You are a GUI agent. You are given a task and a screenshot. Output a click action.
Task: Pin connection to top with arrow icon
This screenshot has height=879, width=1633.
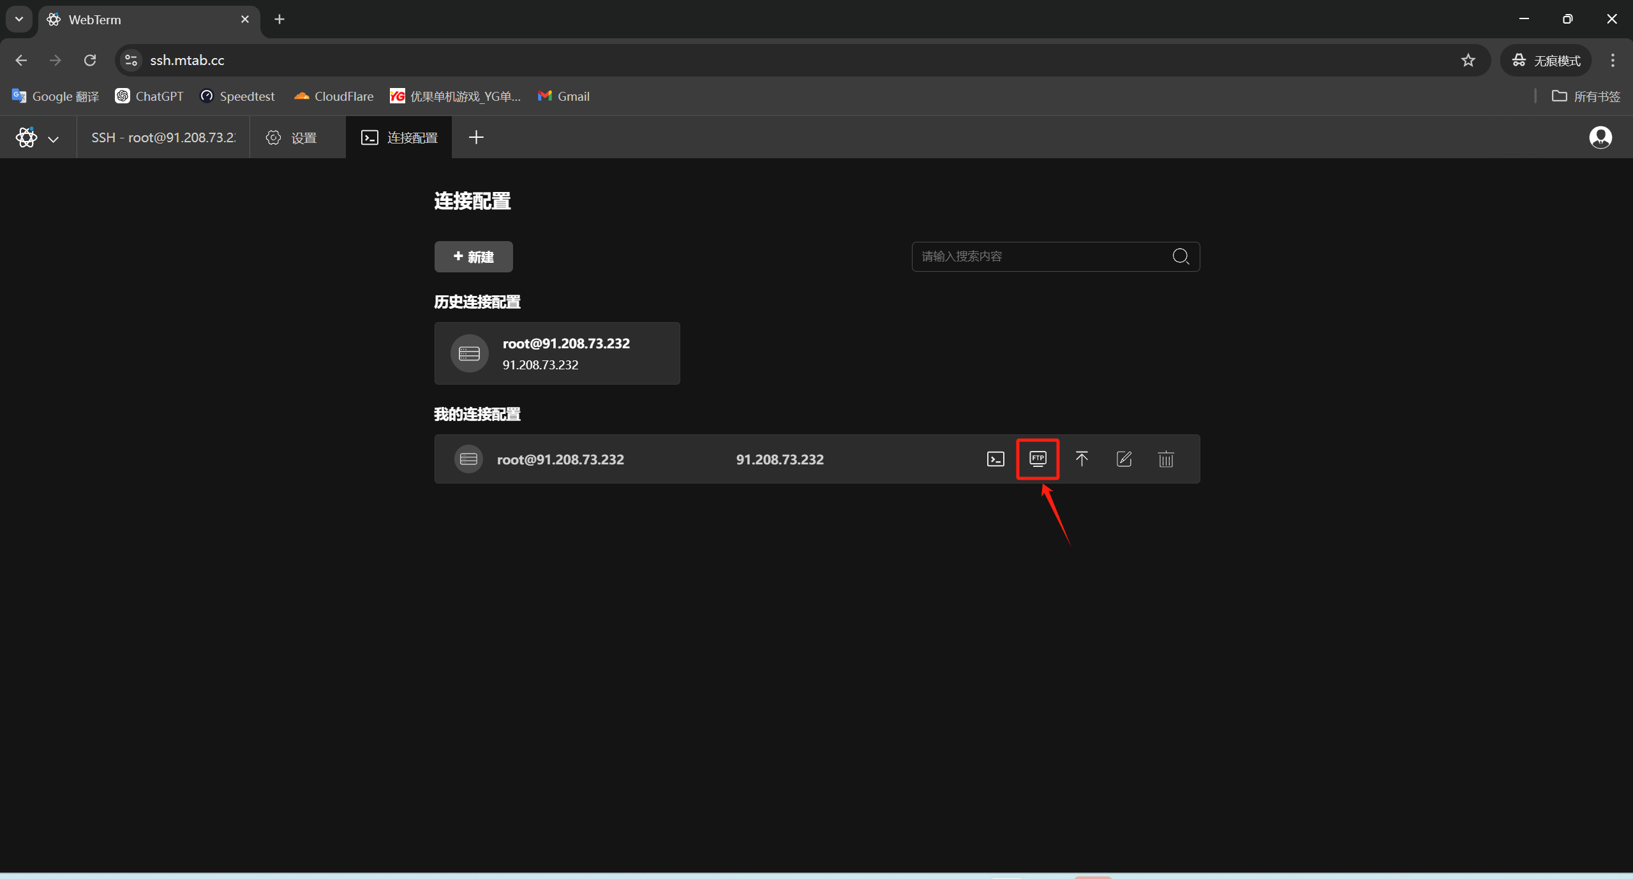[1082, 459]
